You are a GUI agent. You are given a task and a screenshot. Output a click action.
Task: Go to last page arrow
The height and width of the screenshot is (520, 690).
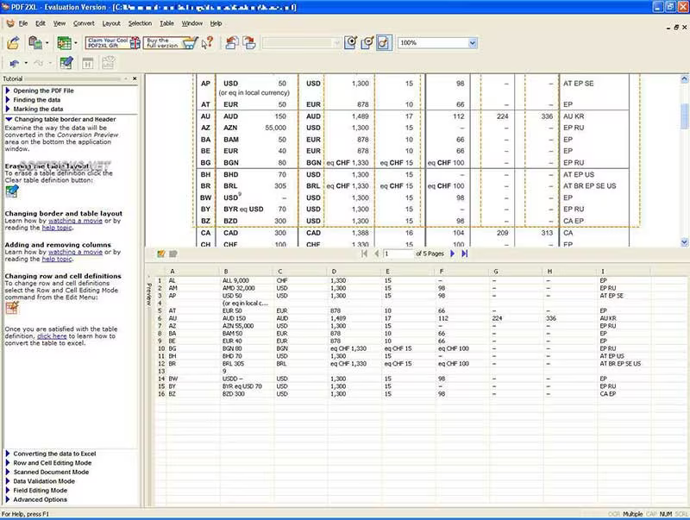[x=465, y=254]
